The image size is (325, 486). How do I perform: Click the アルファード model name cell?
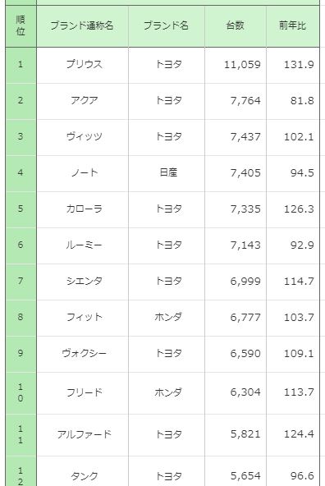click(x=82, y=435)
